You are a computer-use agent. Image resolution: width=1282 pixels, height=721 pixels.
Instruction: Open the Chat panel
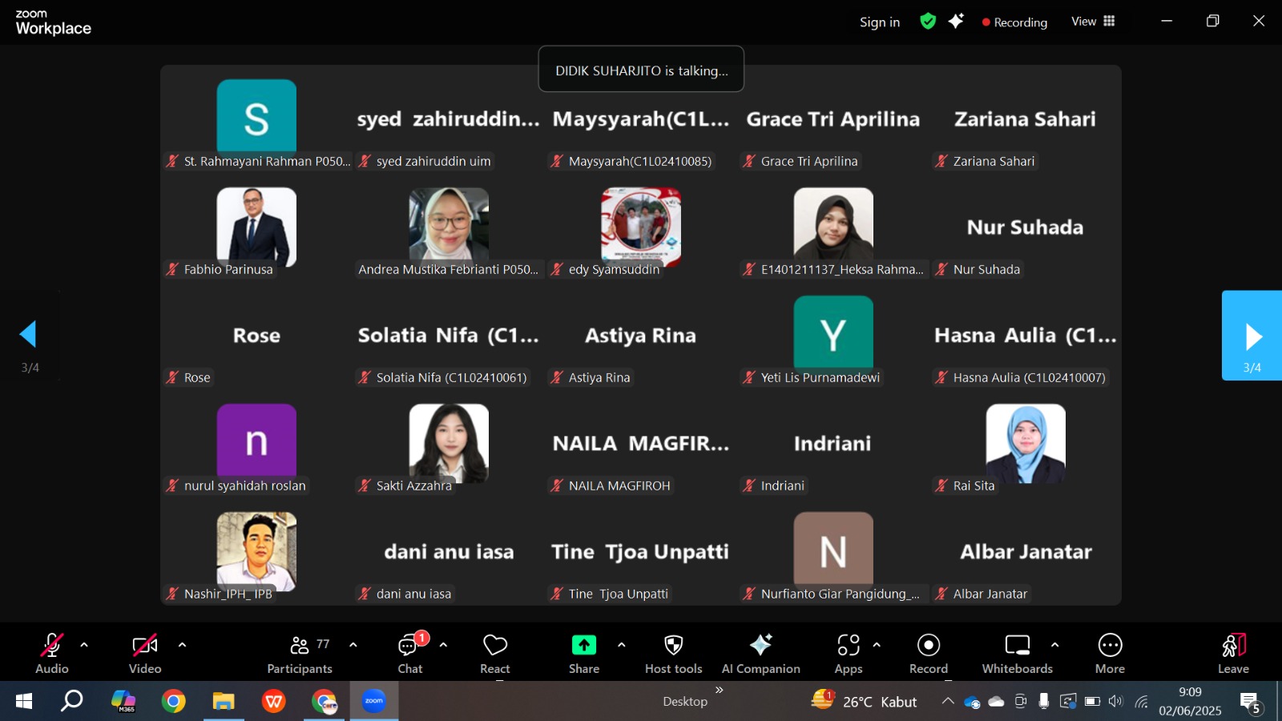(410, 654)
